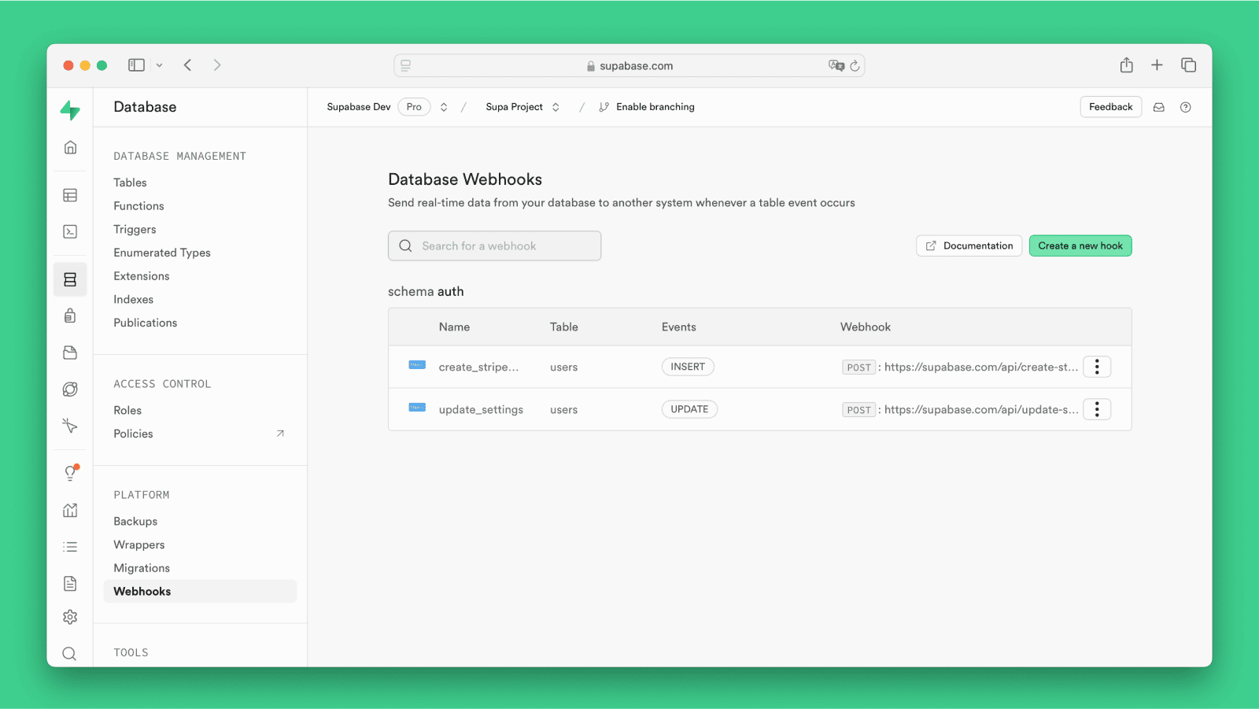Open the Storage bucket icon
Viewport: 1259px width, 709px height.
pos(70,353)
